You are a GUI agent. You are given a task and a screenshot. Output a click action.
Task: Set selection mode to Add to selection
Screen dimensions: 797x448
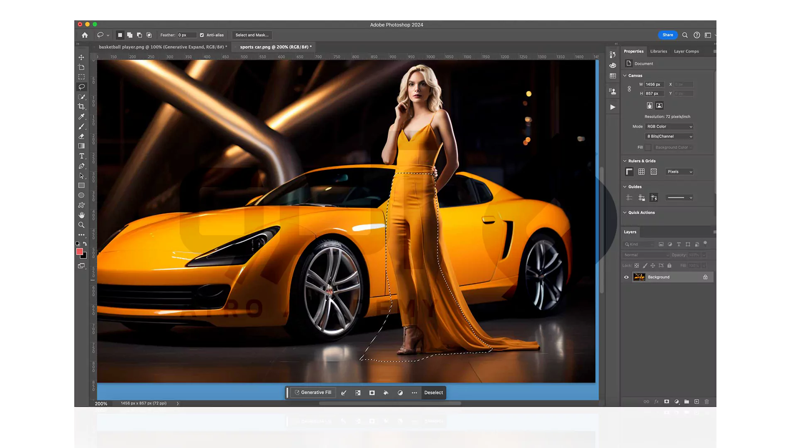coord(130,35)
